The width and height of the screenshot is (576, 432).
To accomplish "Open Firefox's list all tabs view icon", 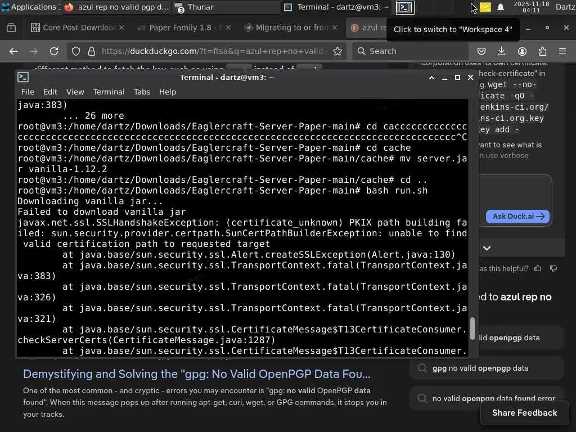I will (11, 28).
